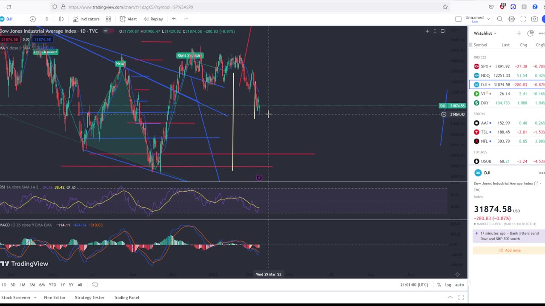Click price plus button at 31464.40

[444, 114]
